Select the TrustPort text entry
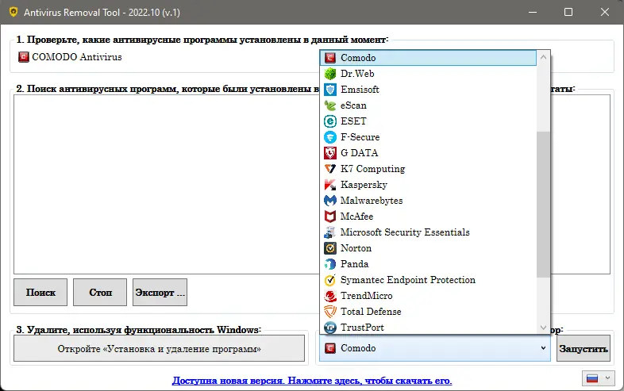This screenshot has width=624, height=391. (362, 328)
